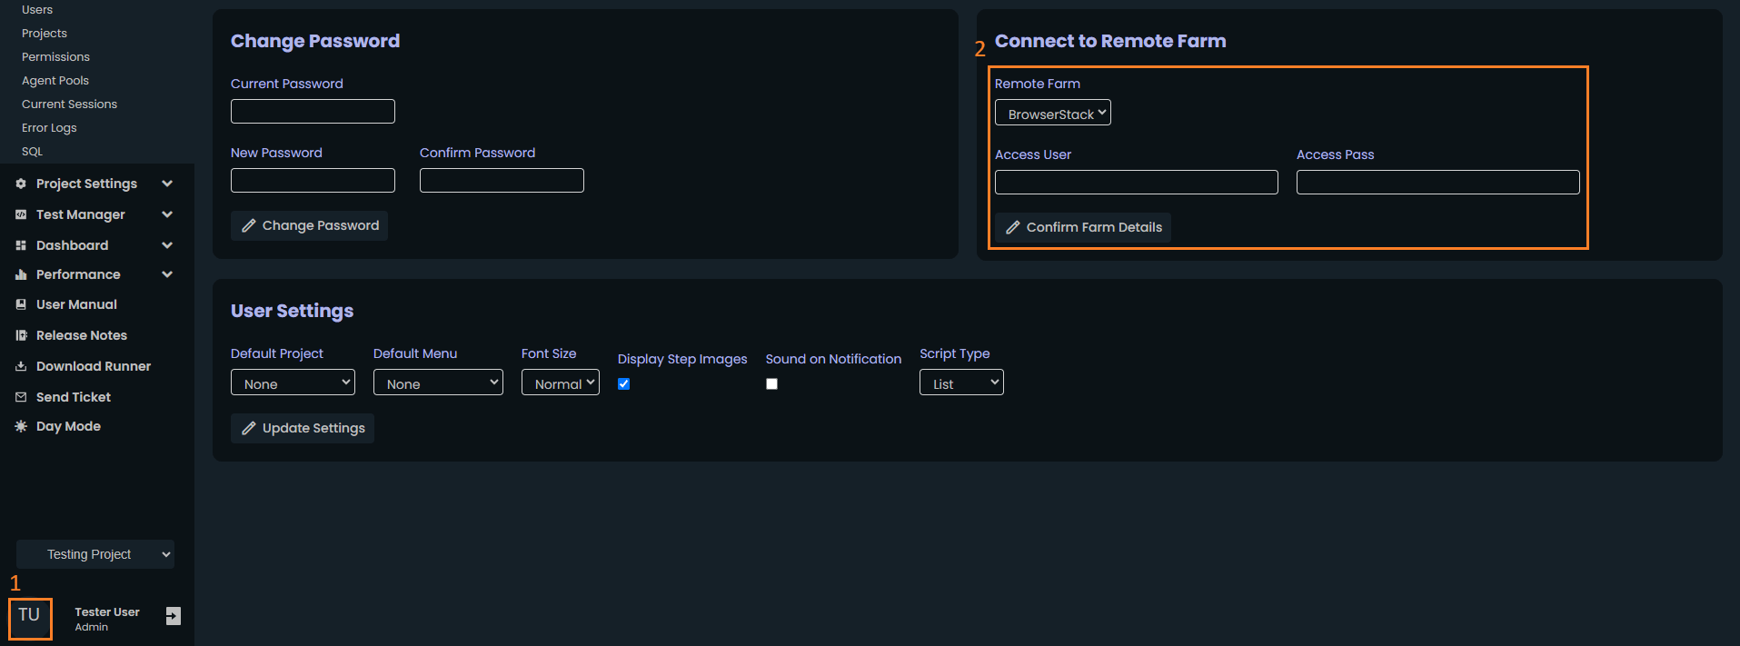The height and width of the screenshot is (646, 1740).
Task: Click the TU user avatar
Action: 30,618
